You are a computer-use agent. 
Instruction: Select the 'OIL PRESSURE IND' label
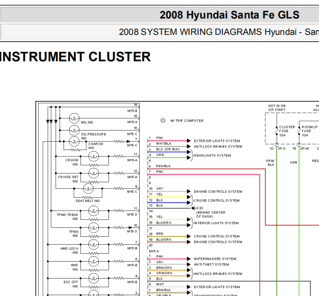[x=94, y=136]
